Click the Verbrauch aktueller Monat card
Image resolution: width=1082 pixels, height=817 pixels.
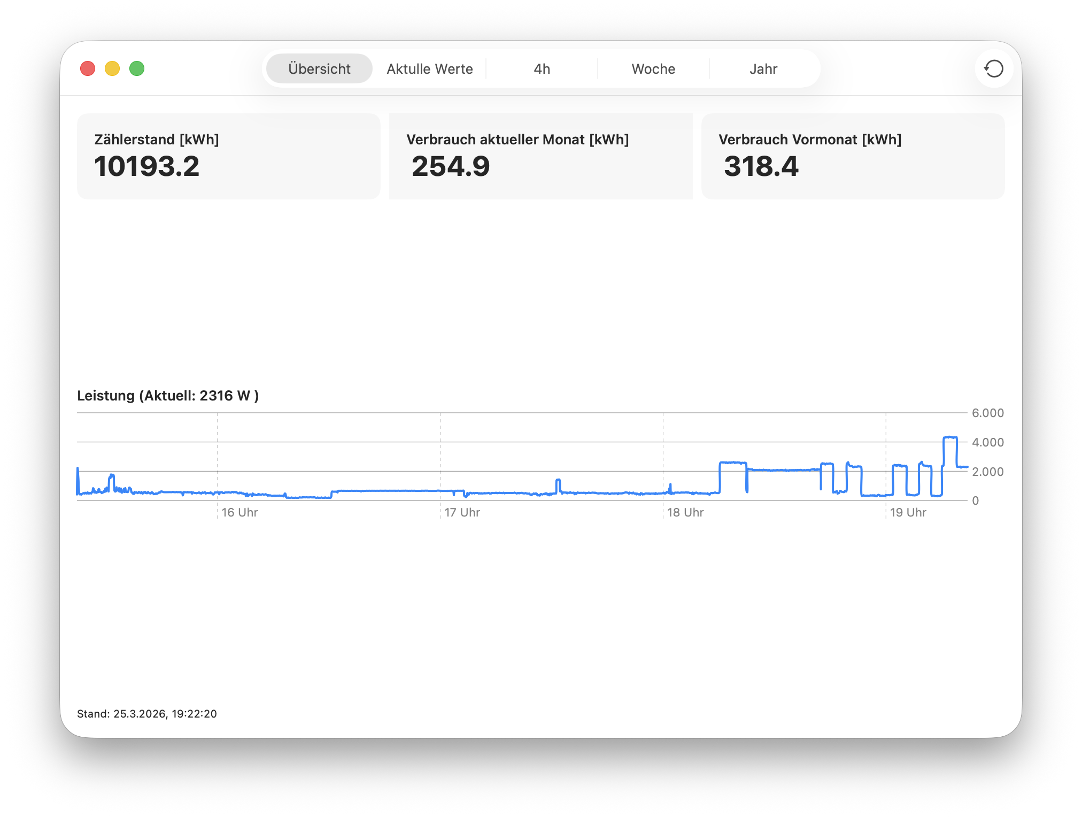pos(540,156)
